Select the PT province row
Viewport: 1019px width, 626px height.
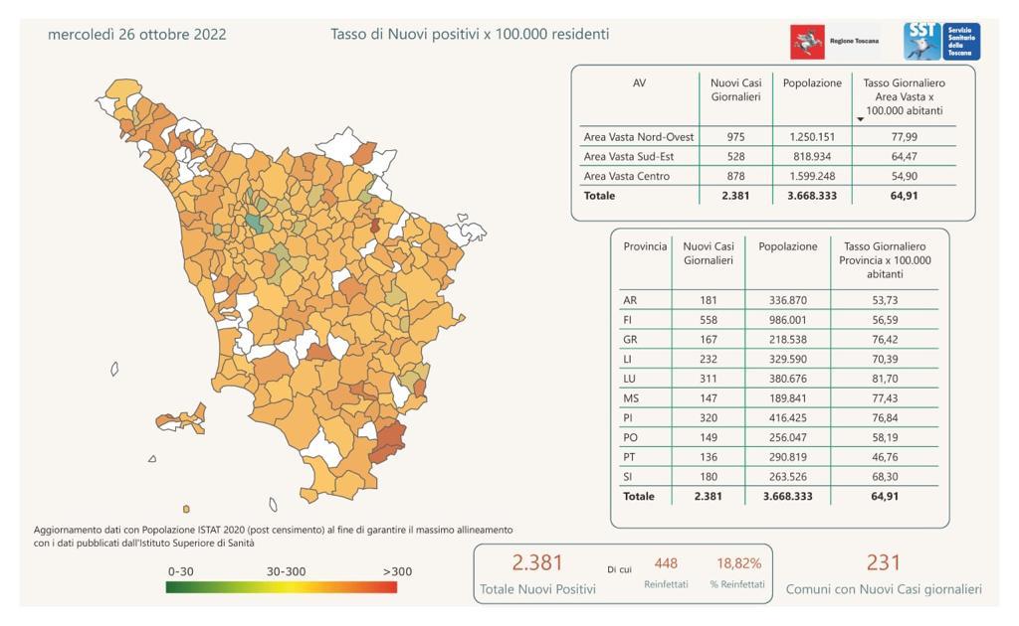coord(778,457)
